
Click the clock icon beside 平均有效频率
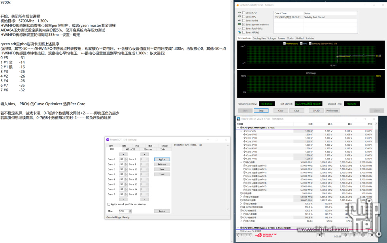[242, 200]
